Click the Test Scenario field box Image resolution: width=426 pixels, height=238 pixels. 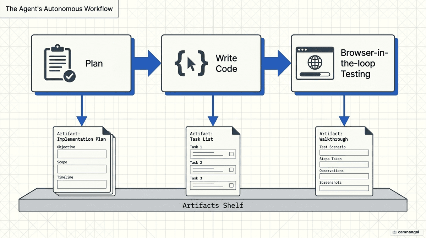(x=344, y=153)
